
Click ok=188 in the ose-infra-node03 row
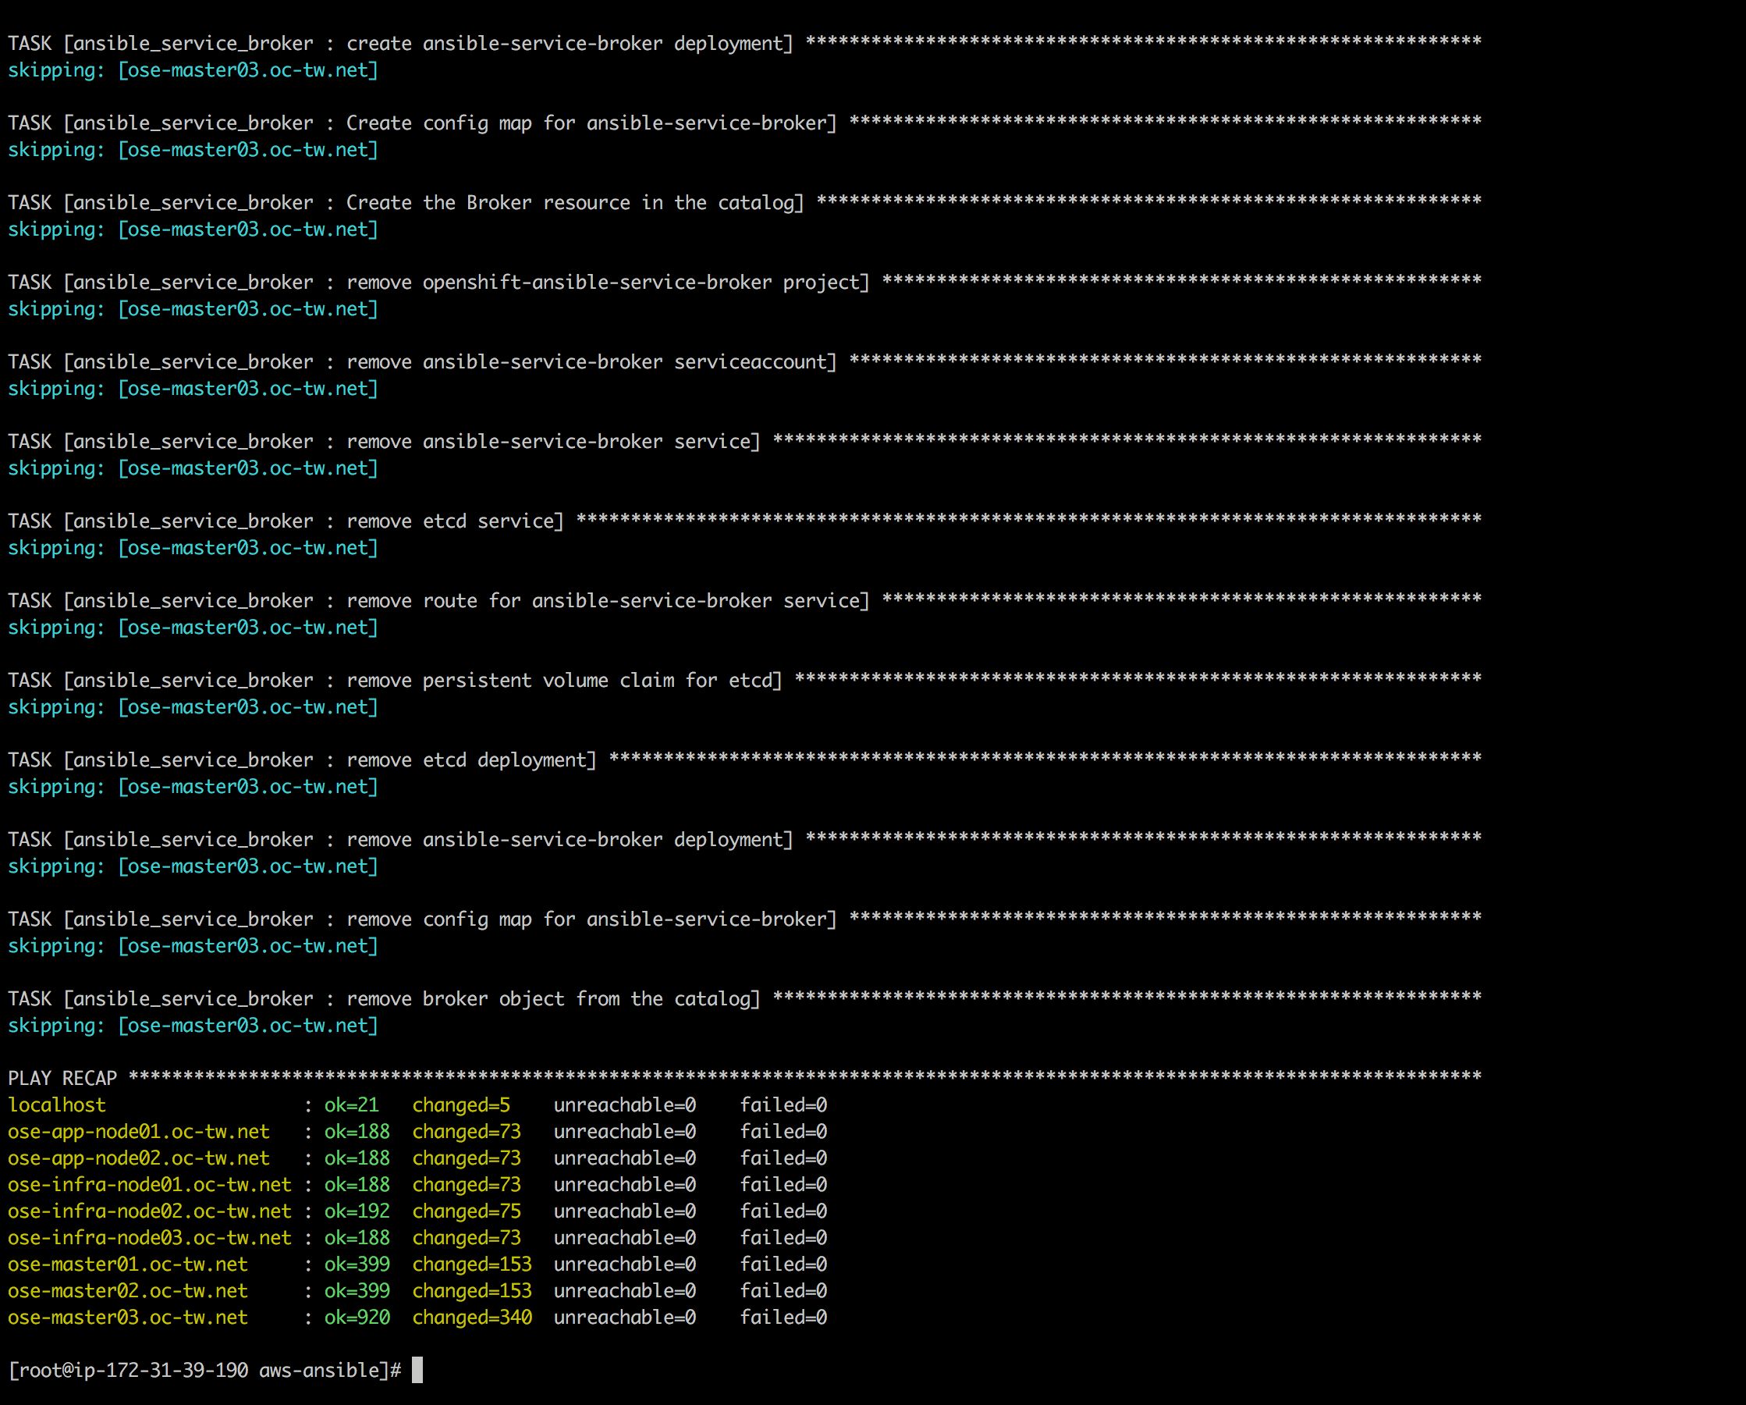pos(357,1237)
